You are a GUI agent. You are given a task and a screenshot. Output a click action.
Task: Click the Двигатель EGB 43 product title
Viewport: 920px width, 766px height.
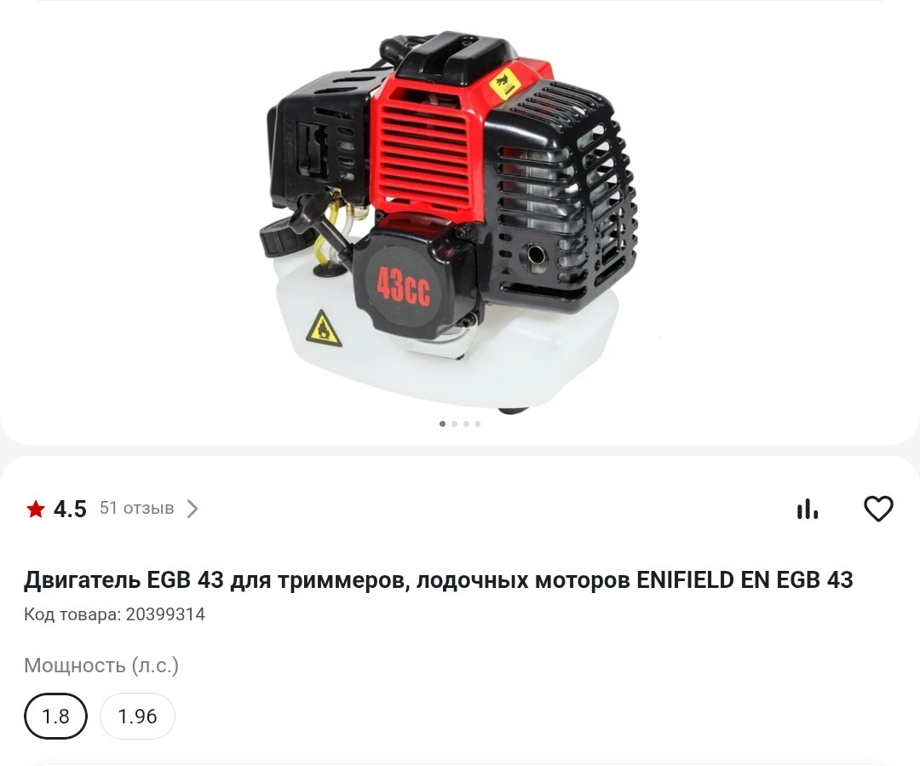(x=439, y=580)
